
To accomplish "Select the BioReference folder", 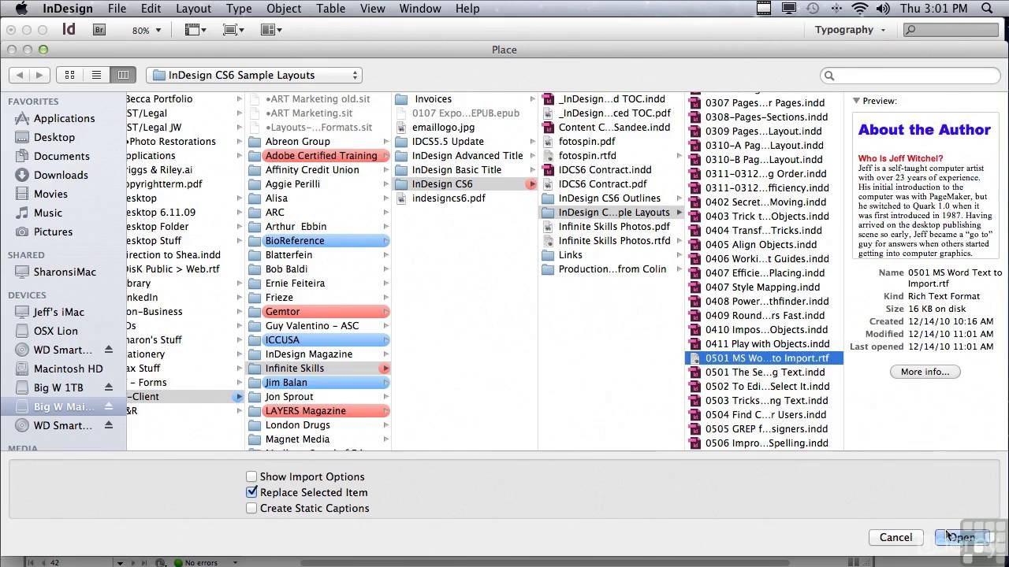I will point(318,240).
